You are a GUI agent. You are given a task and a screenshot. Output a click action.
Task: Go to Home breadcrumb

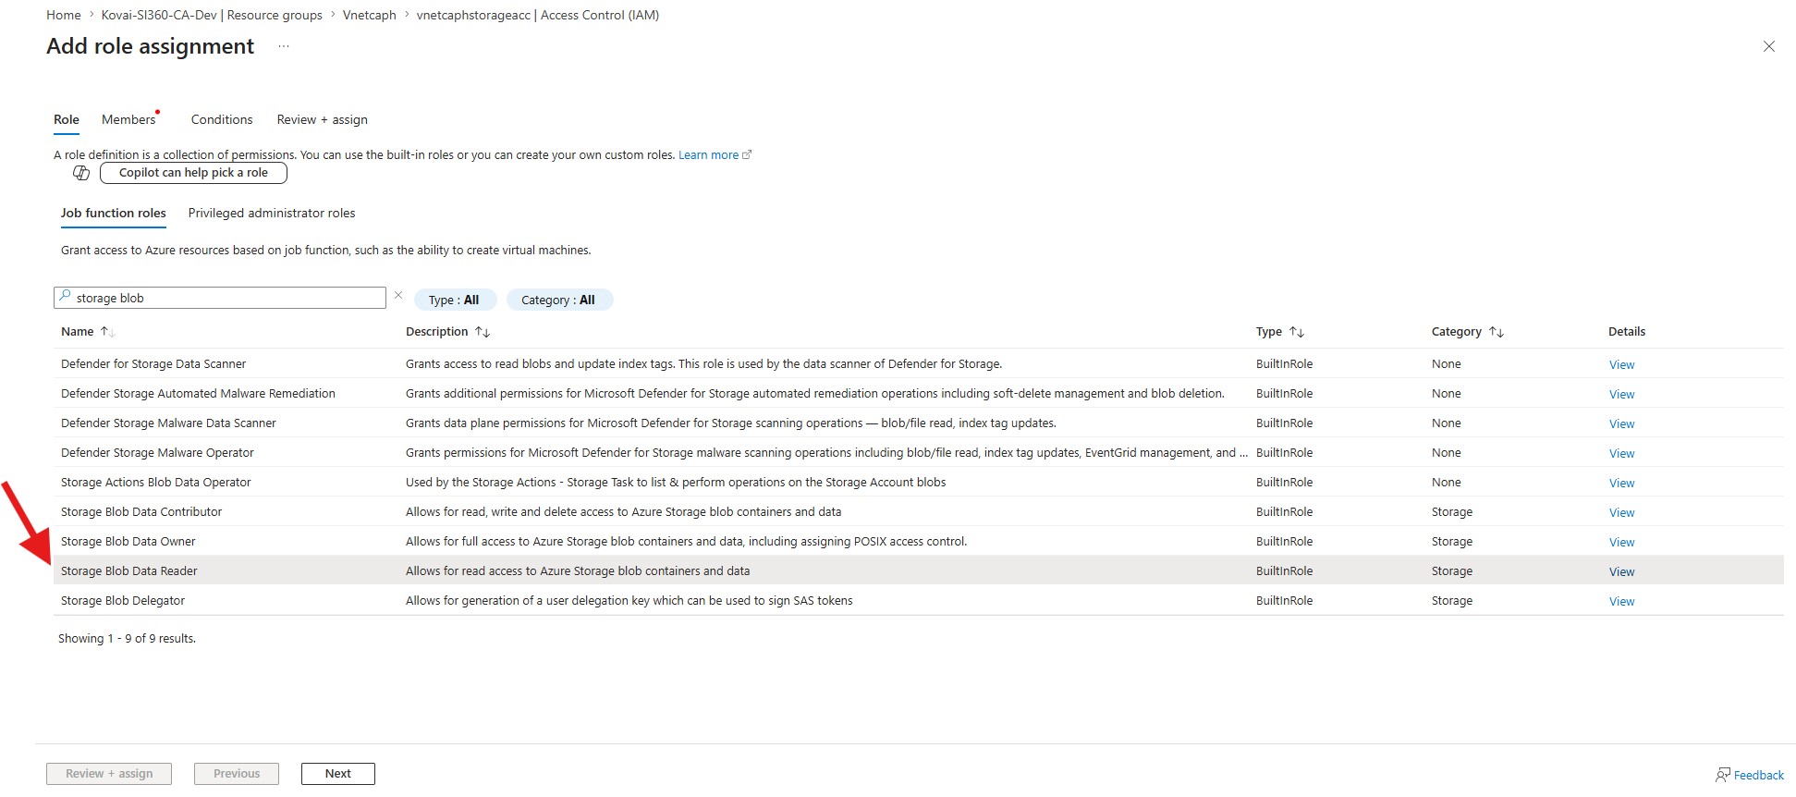64,16
